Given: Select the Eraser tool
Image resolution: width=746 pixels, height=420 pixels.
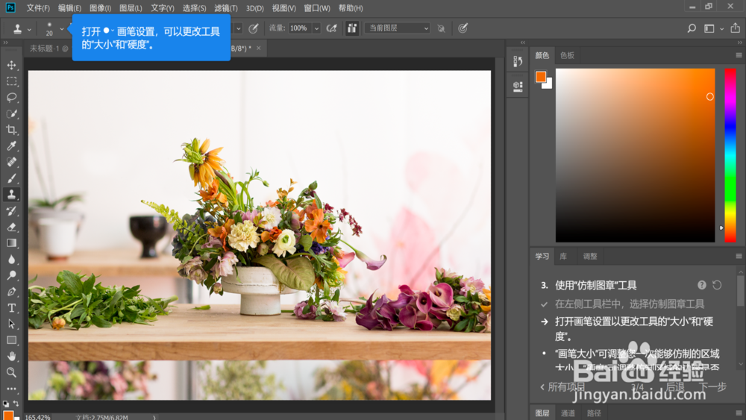Looking at the screenshot, I should (x=11, y=227).
